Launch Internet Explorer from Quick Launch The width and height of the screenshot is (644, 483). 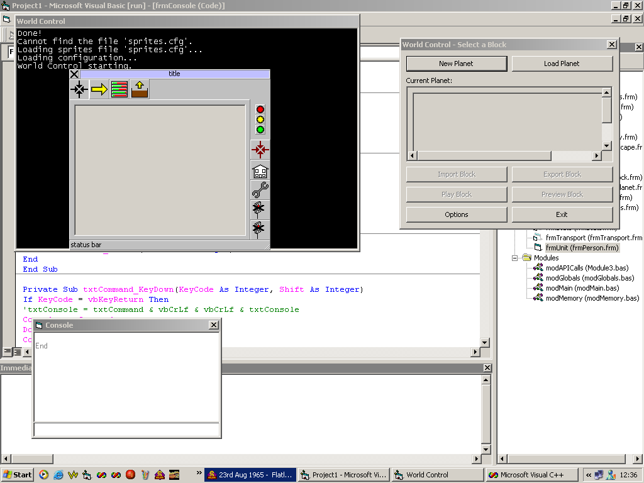[58, 475]
